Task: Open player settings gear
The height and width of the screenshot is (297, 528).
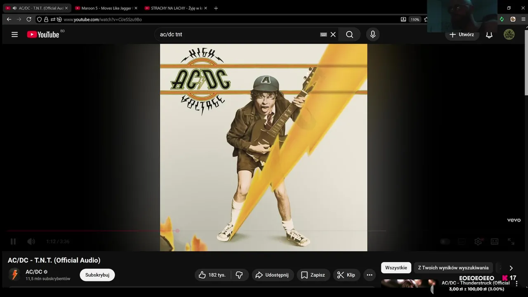Action: (x=478, y=241)
